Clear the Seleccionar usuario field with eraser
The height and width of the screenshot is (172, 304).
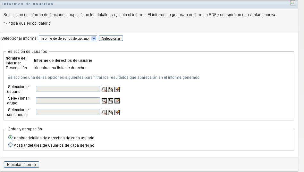pyautogui.click(x=117, y=89)
